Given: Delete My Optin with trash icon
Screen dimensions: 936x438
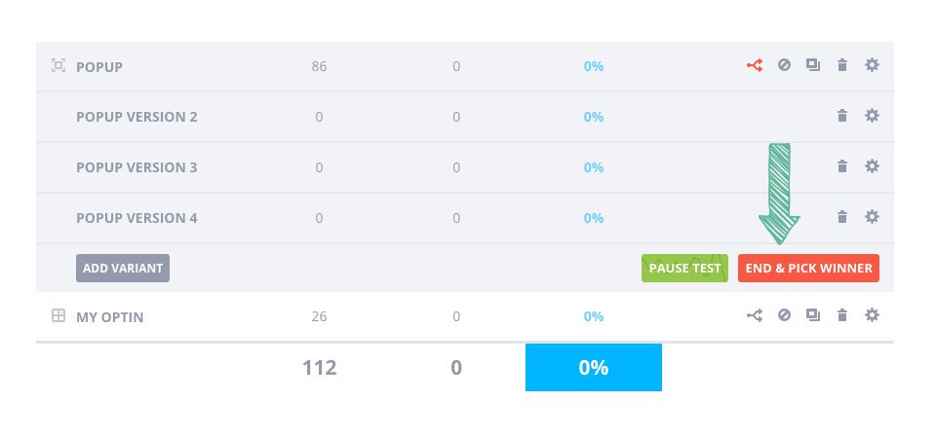Looking at the screenshot, I should pyautogui.click(x=842, y=316).
